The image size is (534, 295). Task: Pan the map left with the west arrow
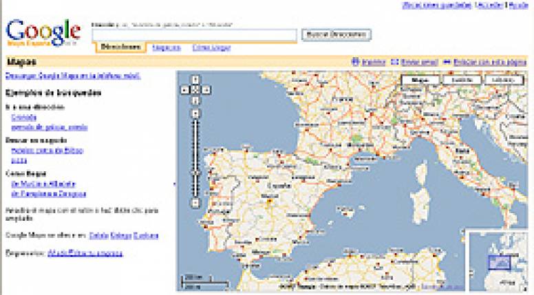coord(184,89)
